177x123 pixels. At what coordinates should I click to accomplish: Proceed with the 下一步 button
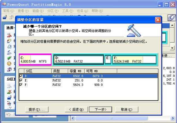tap(100, 109)
